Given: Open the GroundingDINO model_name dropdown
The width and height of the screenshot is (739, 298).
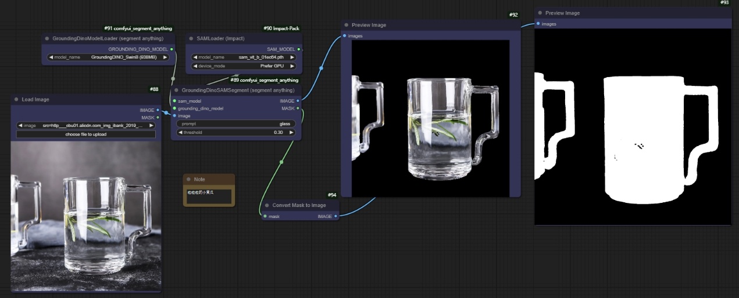Looking at the screenshot, I should tap(108, 57).
